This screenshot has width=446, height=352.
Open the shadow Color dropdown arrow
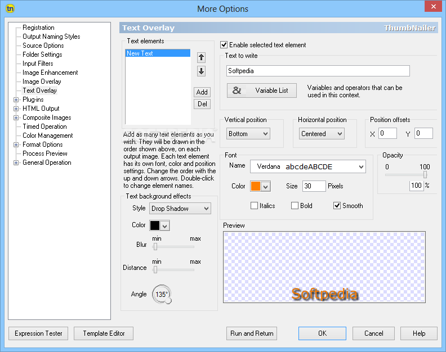coord(165,226)
